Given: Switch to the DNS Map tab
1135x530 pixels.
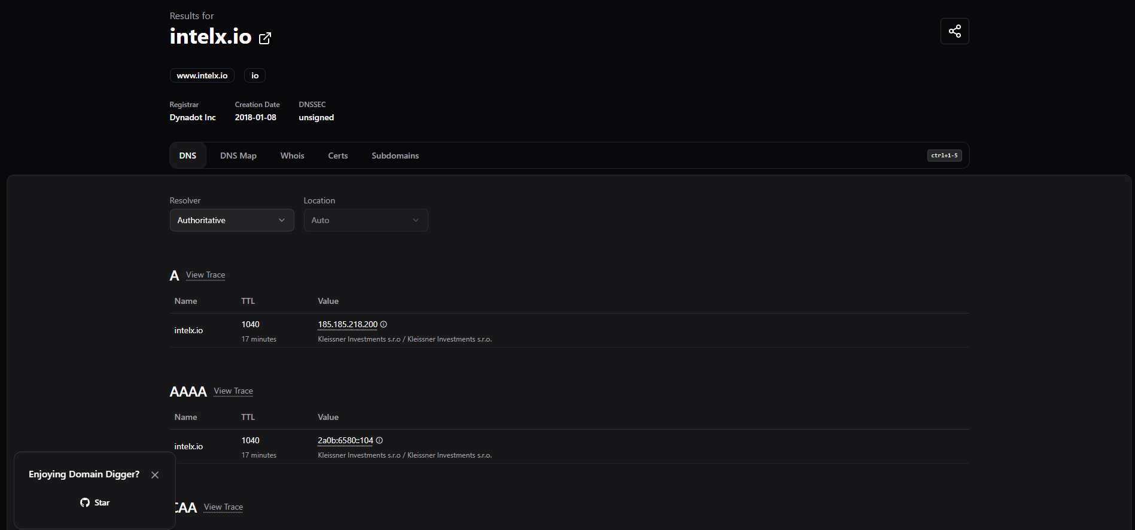Looking at the screenshot, I should 238,156.
